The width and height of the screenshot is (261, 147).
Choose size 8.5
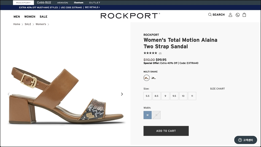(x=157, y=96)
